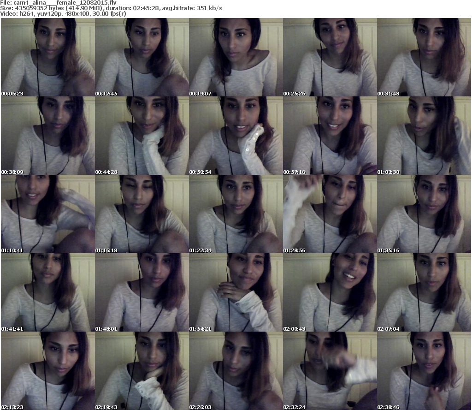Open the thumbnail stamped 02:00:43
The width and height of the screenshot is (472, 410).
[x=330, y=292]
